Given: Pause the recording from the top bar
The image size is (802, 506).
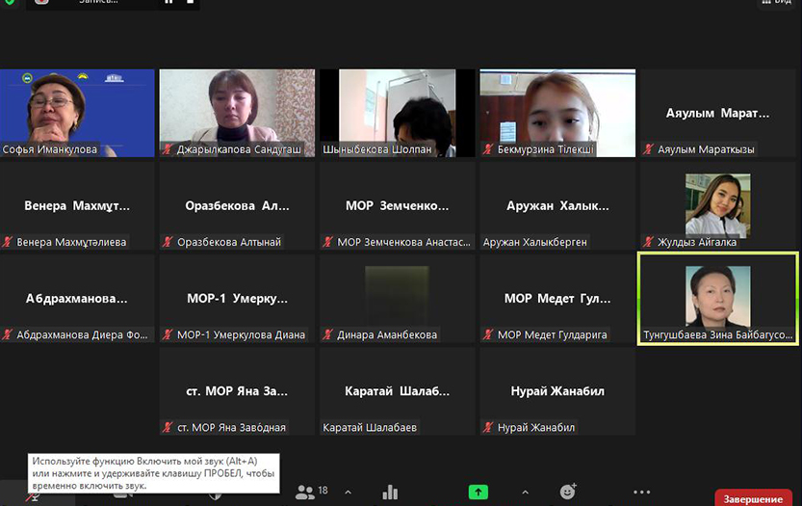Looking at the screenshot, I should coord(168,3).
